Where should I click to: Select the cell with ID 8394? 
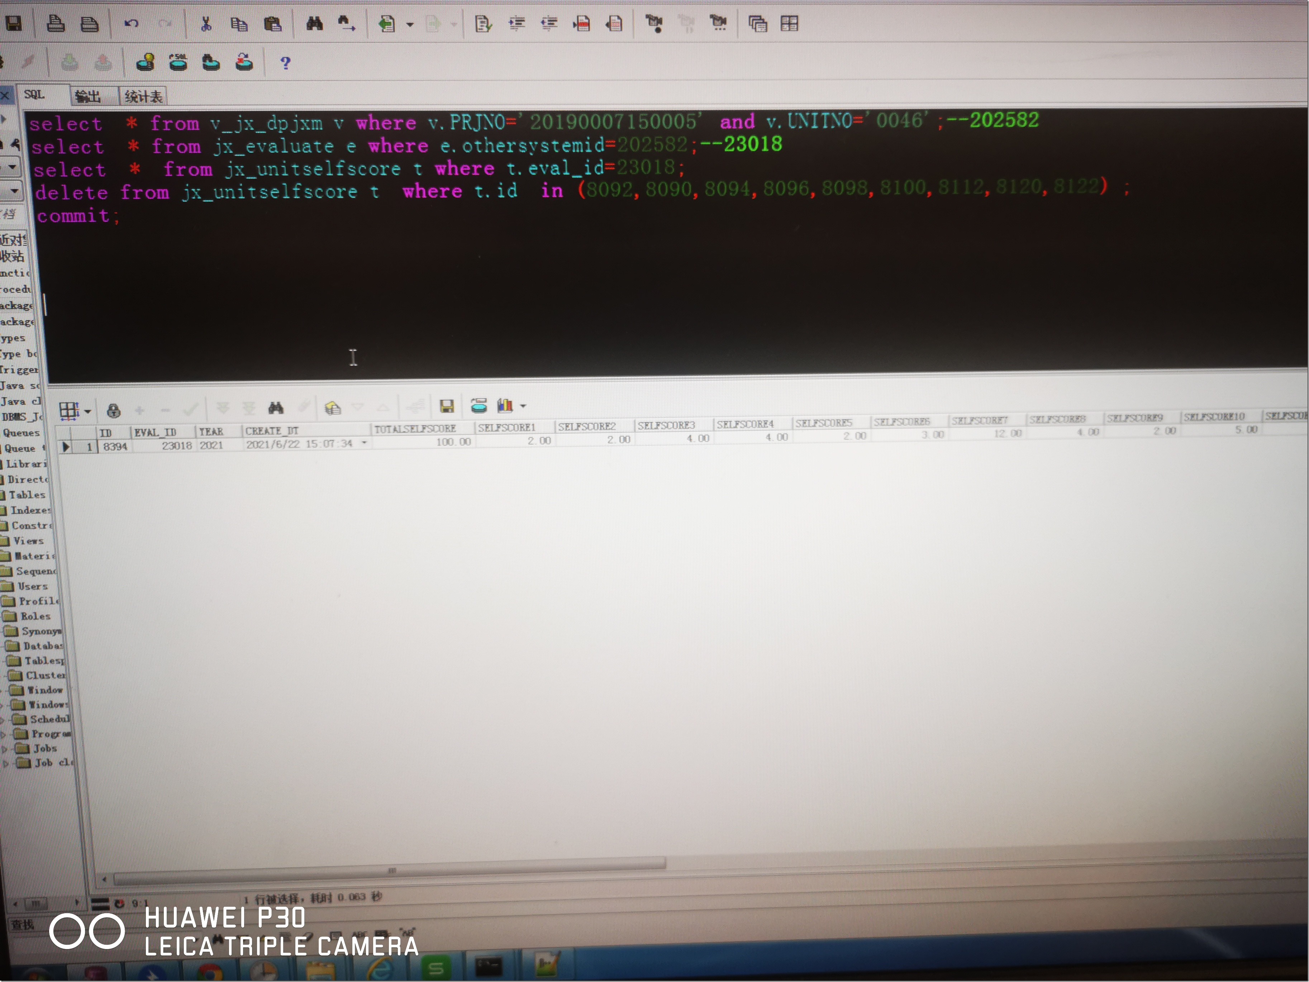115,447
